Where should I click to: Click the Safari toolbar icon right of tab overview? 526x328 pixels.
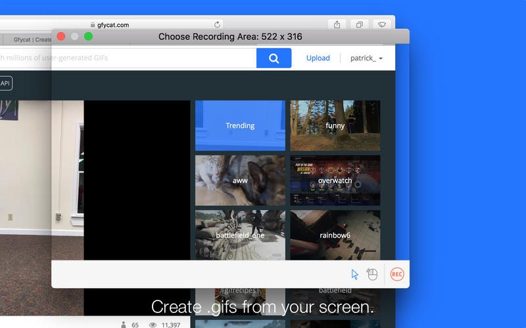[382, 24]
